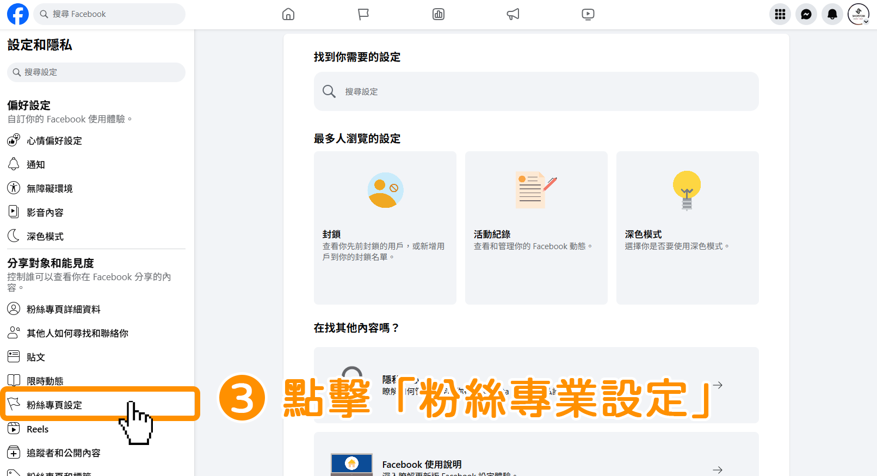Click the 搜尋 Facebook search box
The height and width of the screenshot is (476, 877).
109,14
